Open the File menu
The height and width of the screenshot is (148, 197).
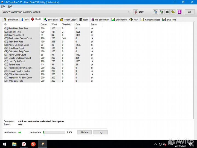3,6
